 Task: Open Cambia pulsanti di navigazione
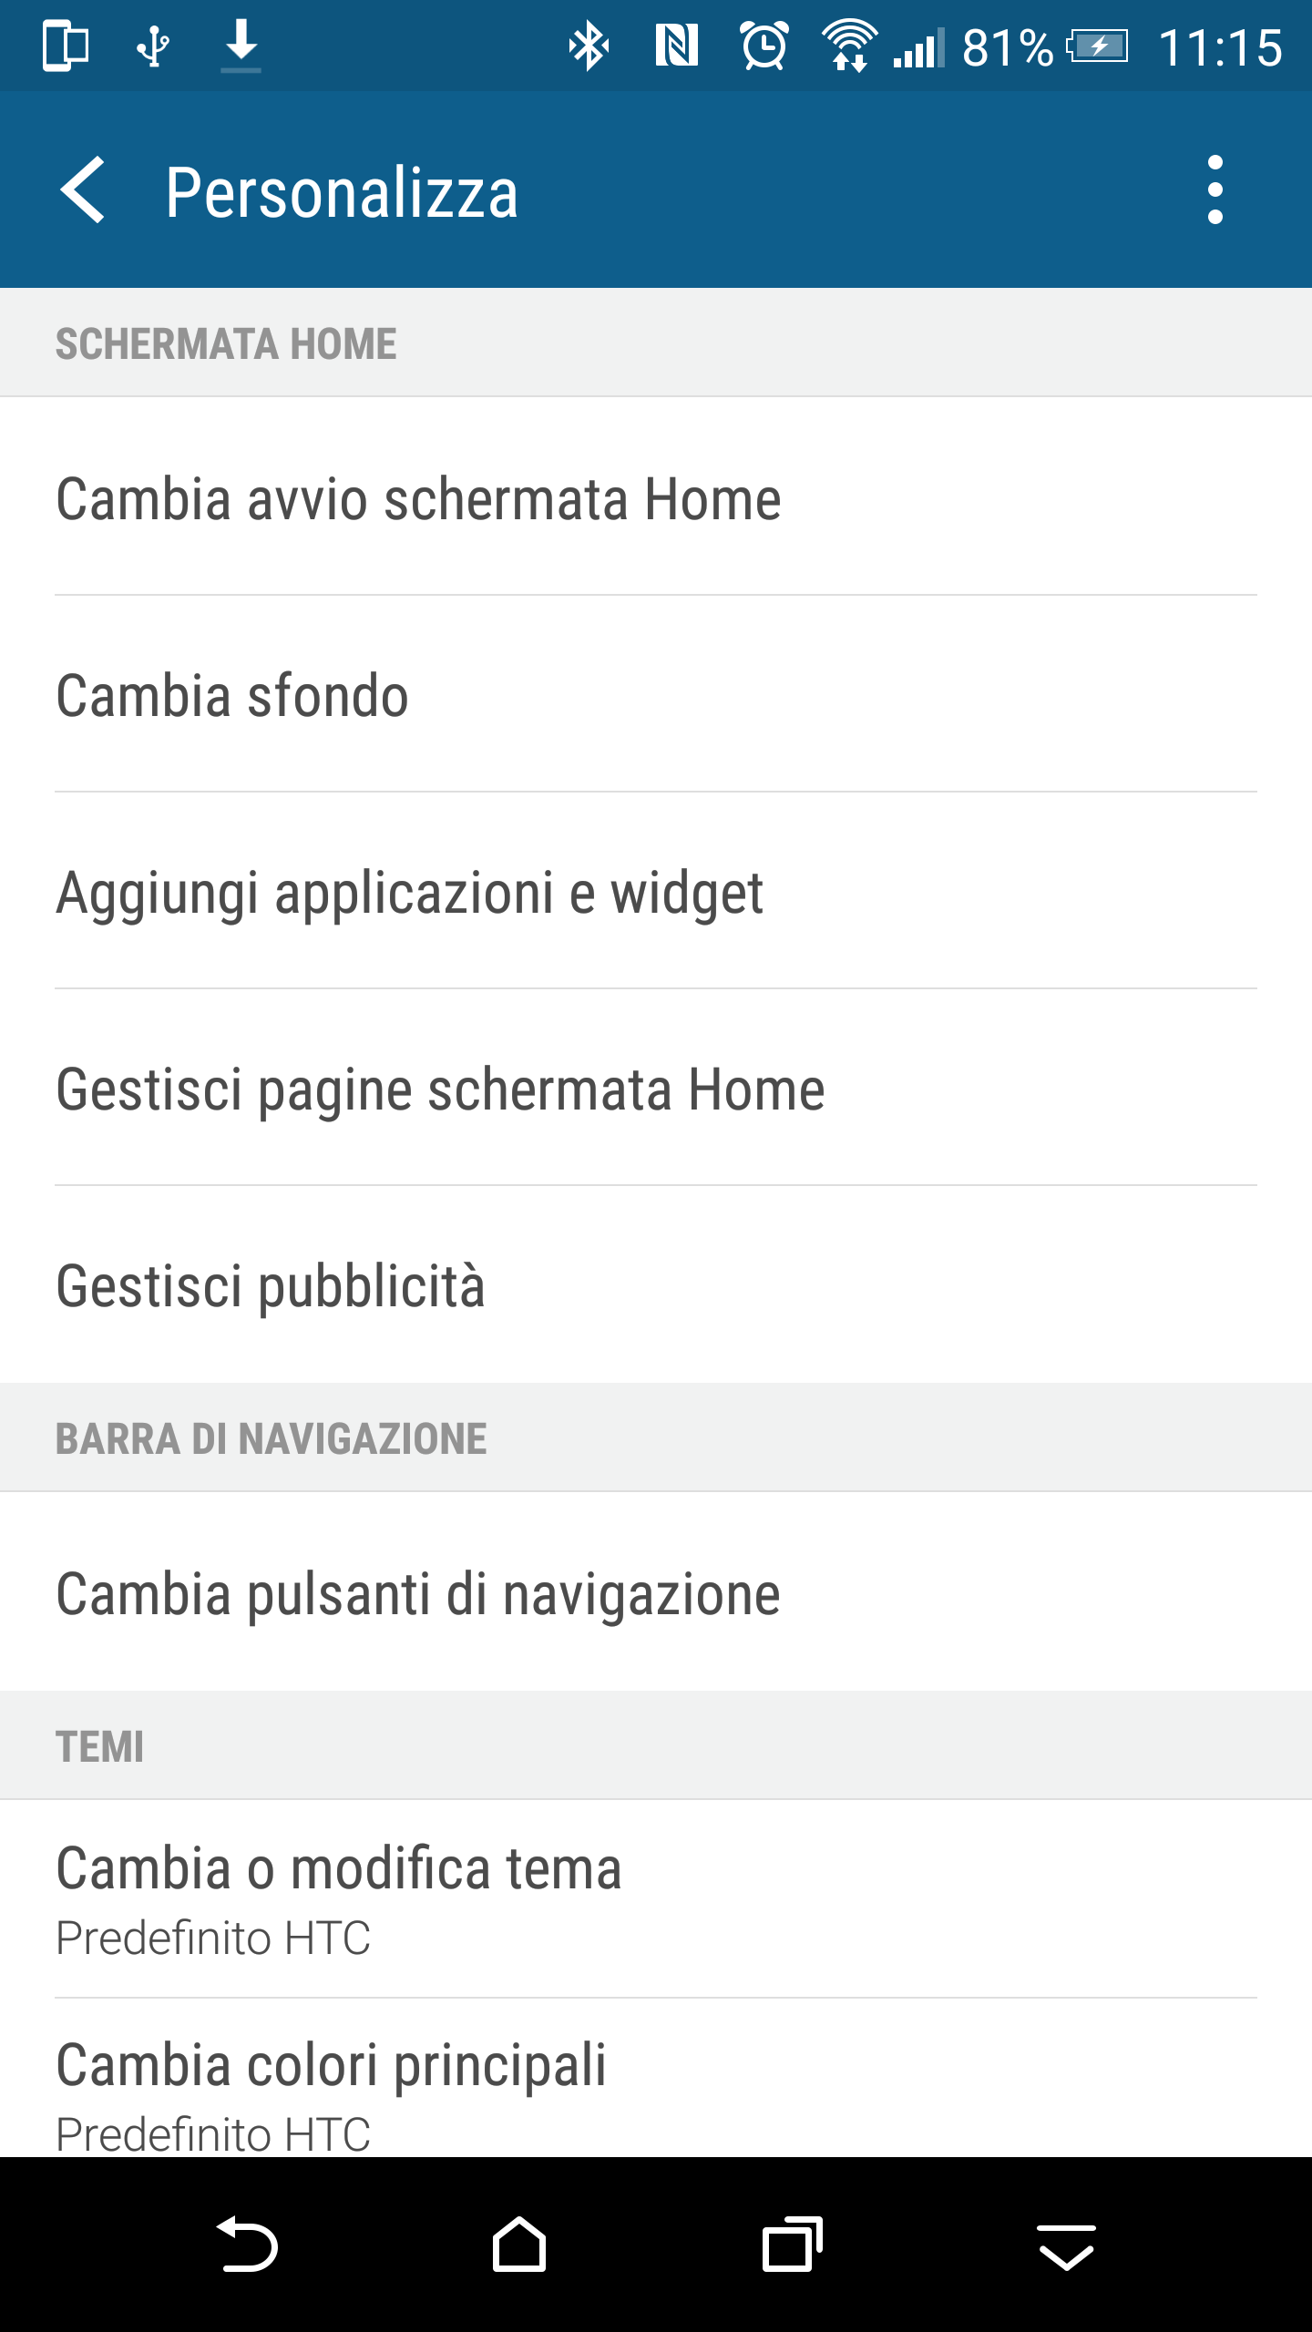(656, 1593)
